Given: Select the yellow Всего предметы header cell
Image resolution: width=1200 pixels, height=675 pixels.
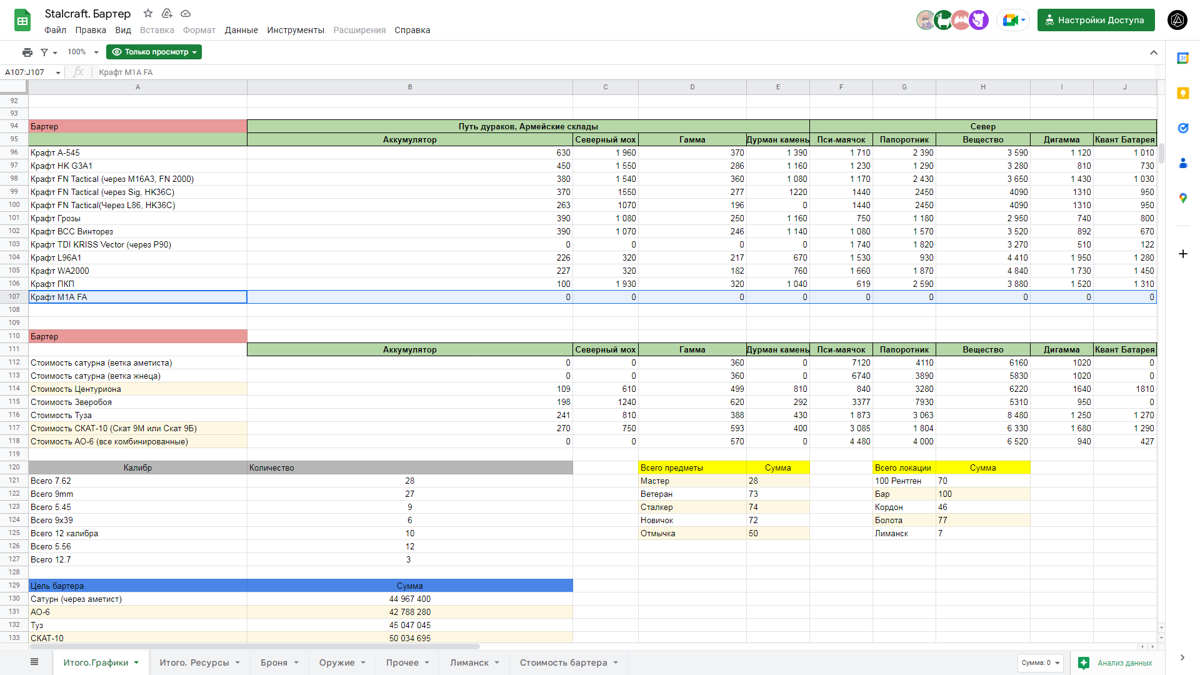Looking at the screenshot, I should tap(692, 467).
